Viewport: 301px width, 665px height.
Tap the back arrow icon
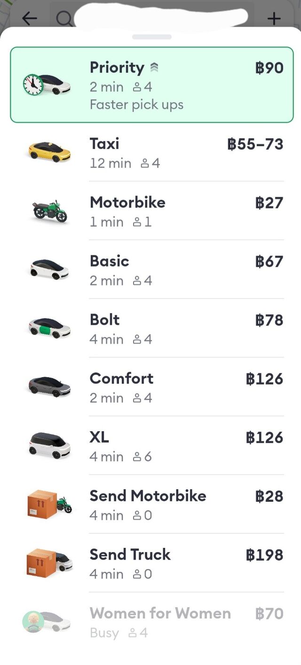point(29,18)
